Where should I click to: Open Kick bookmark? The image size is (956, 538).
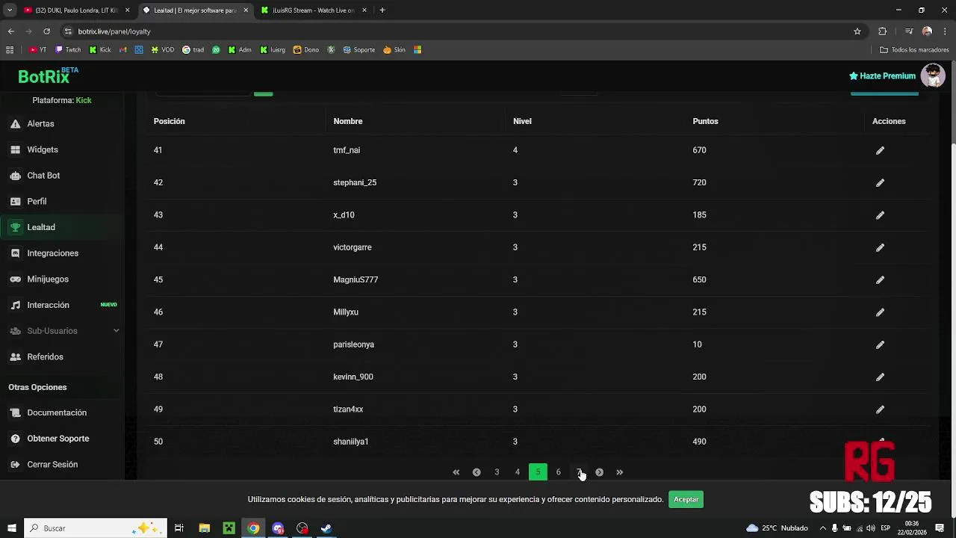pyautogui.click(x=100, y=50)
